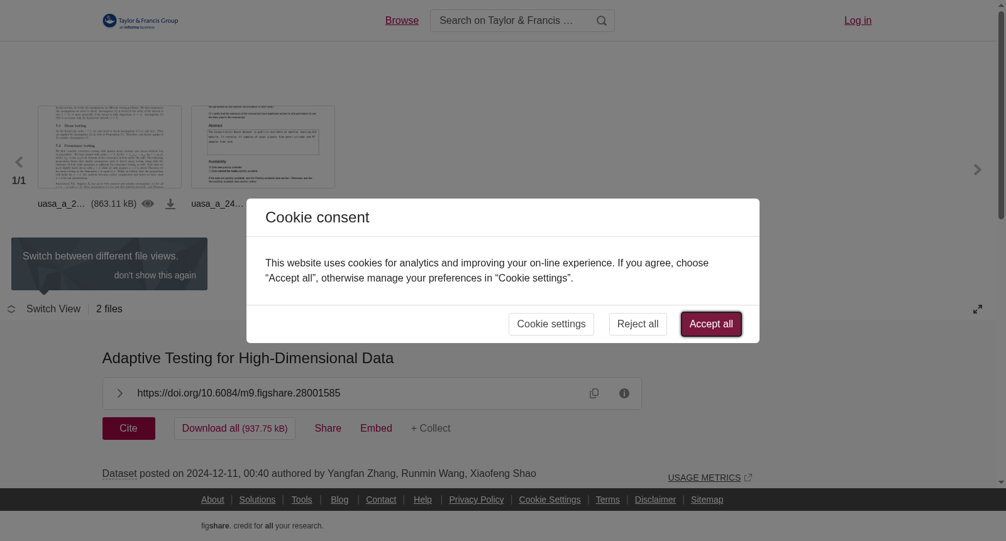Open the first file thumbnail
This screenshot has width=1006, height=541.
[x=109, y=147]
